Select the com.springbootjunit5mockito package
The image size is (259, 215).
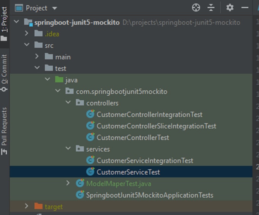coord(122,91)
